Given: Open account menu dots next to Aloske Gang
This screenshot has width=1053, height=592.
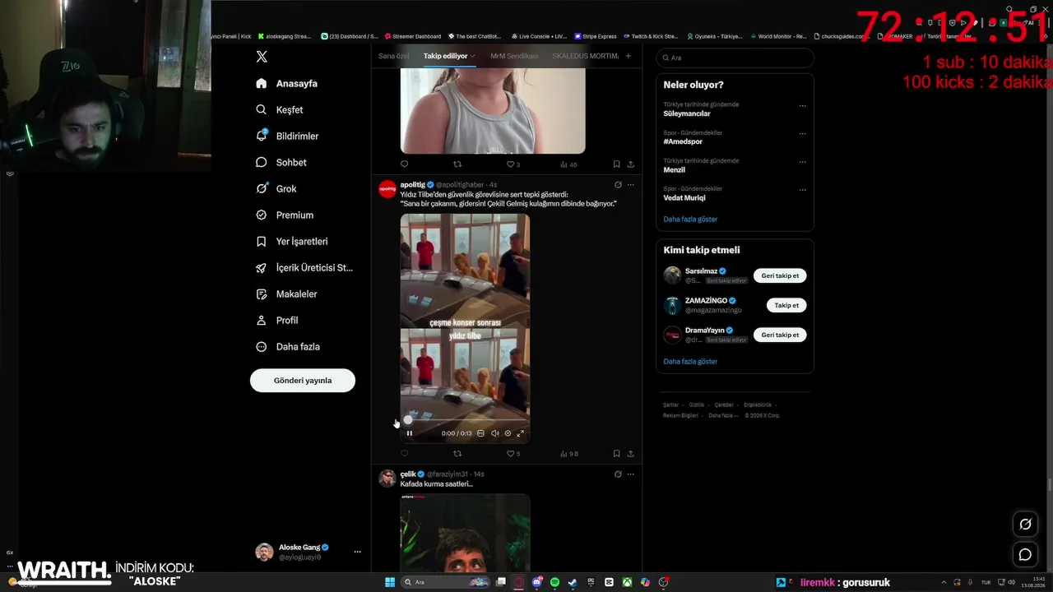Looking at the screenshot, I should click(x=357, y=552).
